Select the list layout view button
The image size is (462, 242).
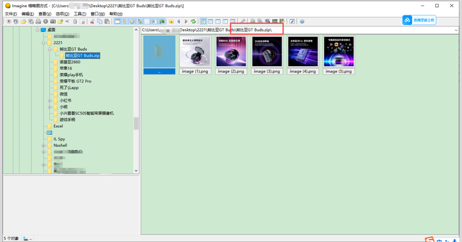pyautogui.click(x=210, y=22)
